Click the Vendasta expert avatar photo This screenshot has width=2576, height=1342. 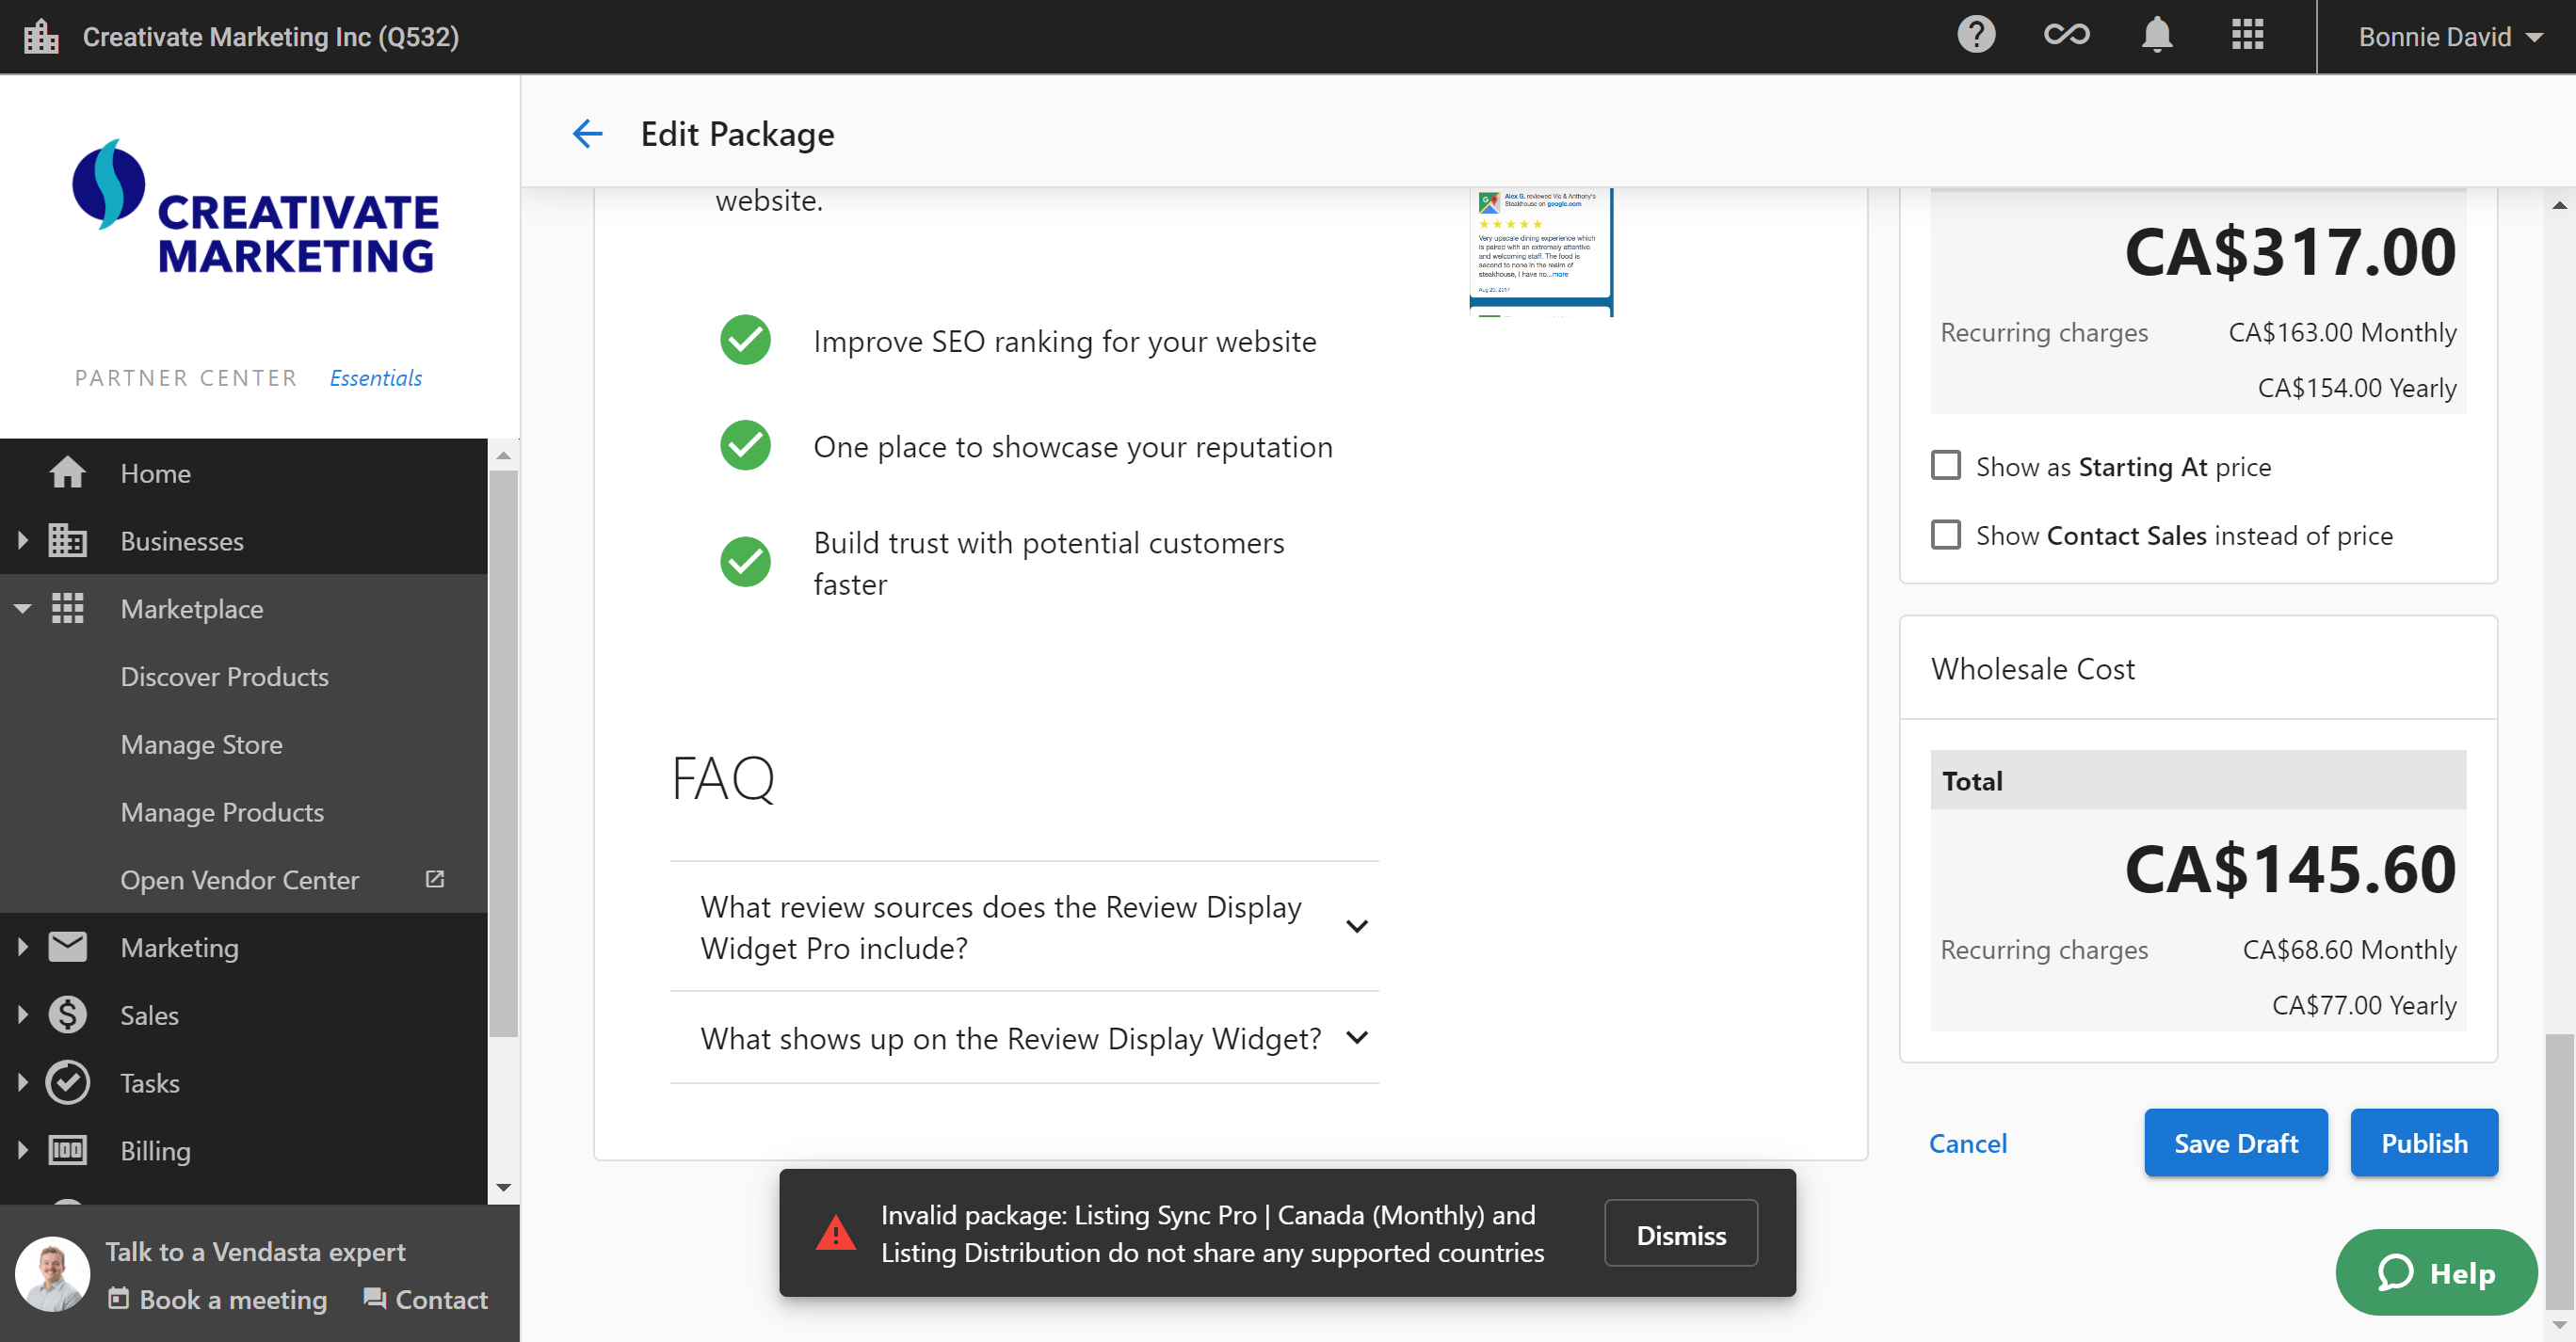tap(53, 1274)
